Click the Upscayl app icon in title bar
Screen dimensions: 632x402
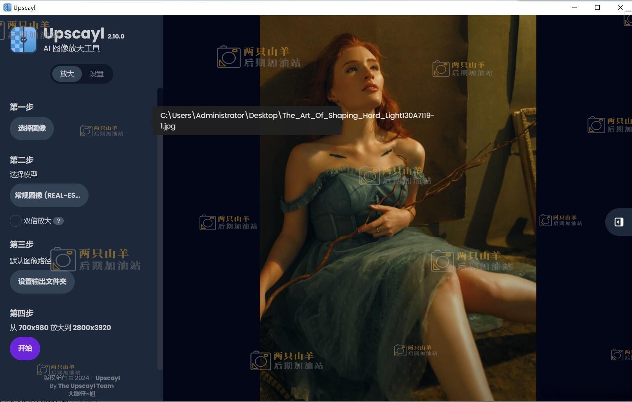point(7,7)
